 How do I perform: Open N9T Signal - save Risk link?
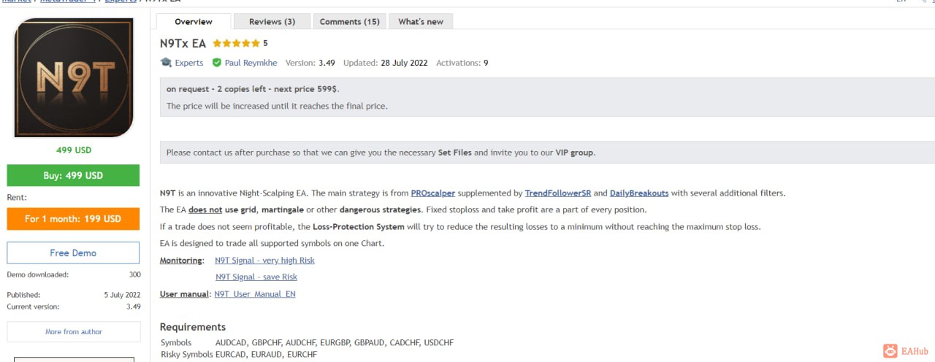[256, 277]
